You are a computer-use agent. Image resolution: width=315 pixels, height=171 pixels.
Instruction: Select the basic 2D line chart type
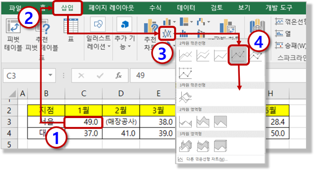click(185, 56)
